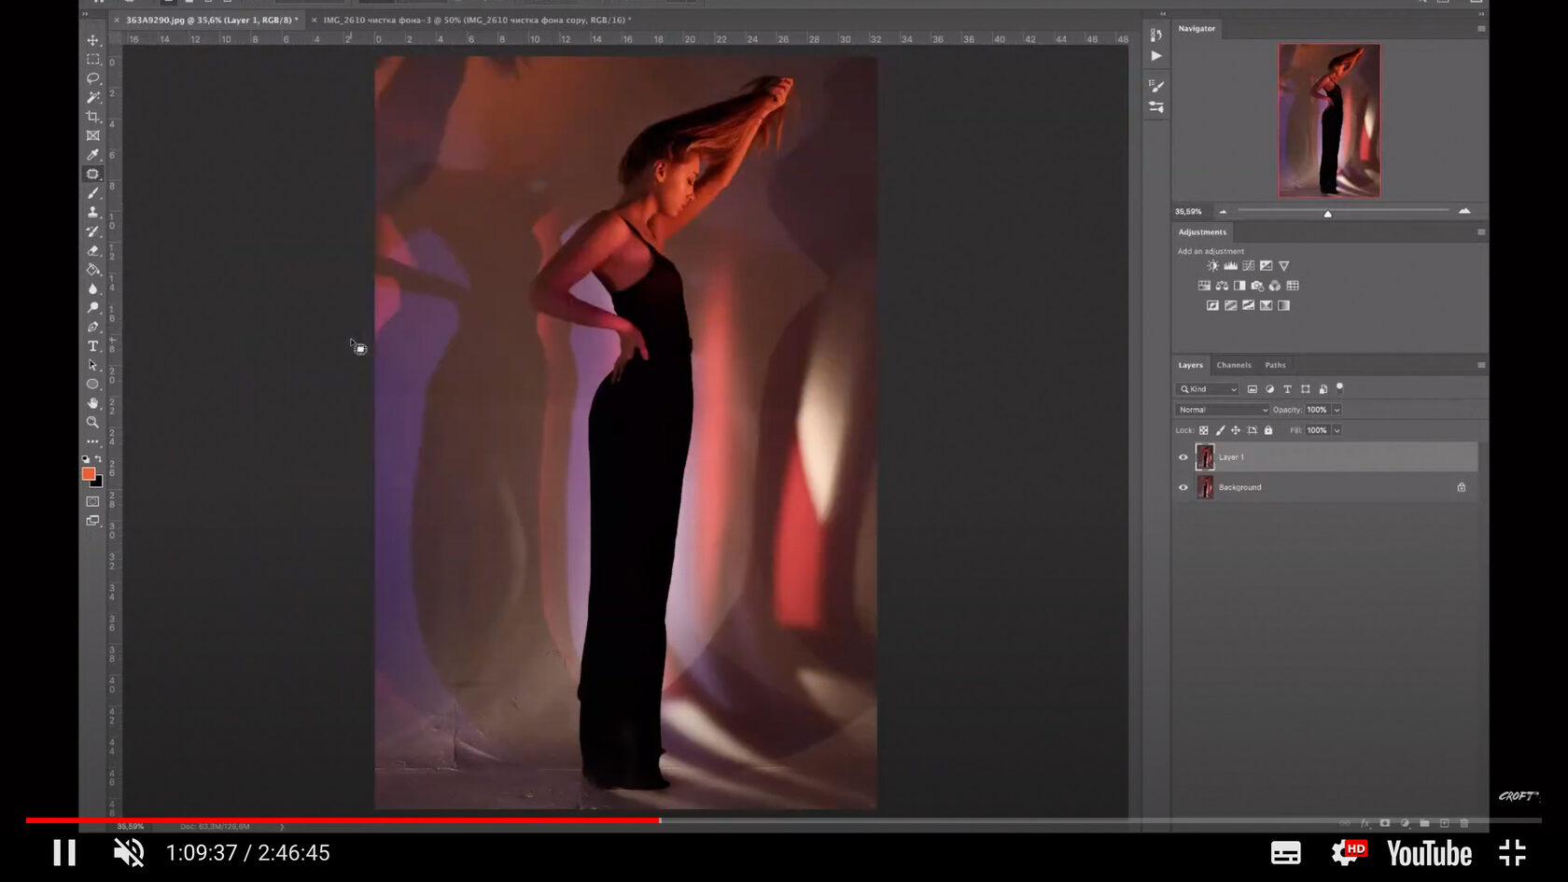Open the YouTube logo link
1568x882 pixels.
1429,853
